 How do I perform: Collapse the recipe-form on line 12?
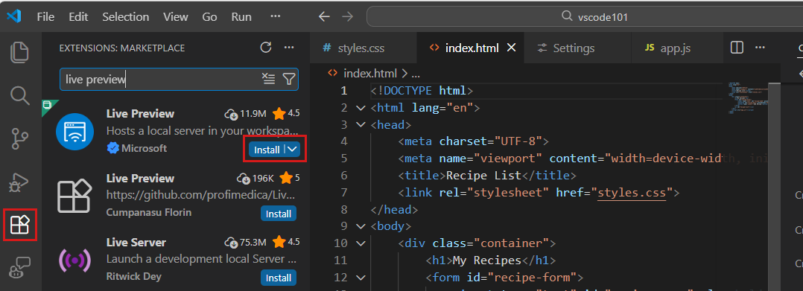[361, 278]
